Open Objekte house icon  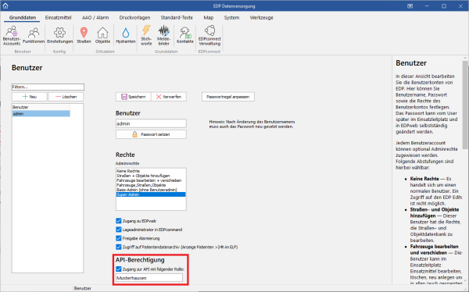click(102, 36)
